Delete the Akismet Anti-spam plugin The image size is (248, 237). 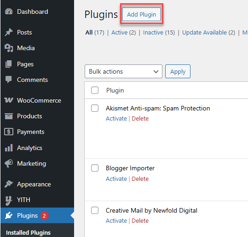point(140,119)
